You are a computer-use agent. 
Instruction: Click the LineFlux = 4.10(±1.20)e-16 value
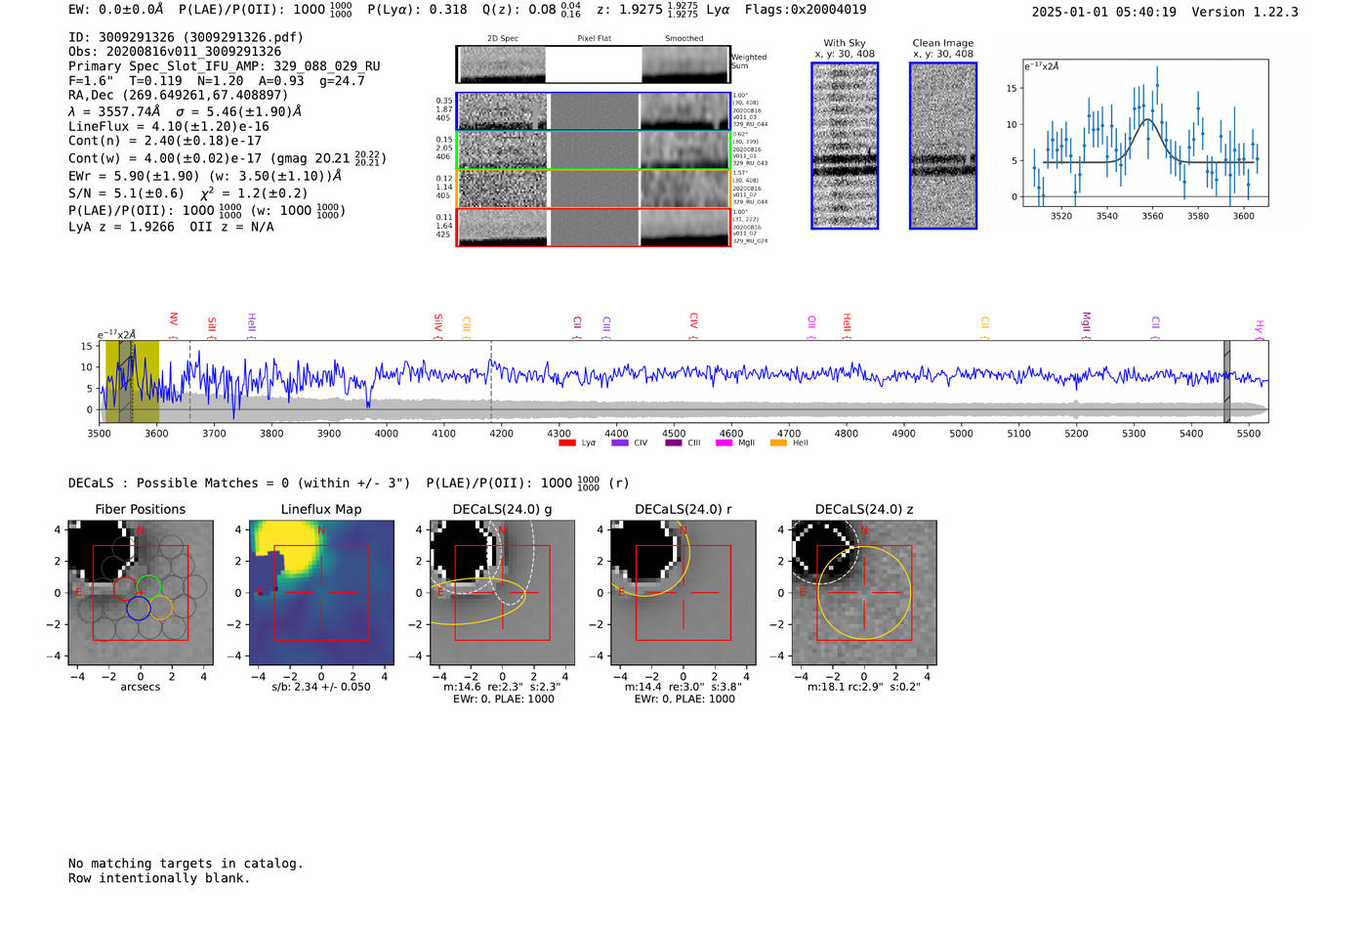[x=169, y=126]
